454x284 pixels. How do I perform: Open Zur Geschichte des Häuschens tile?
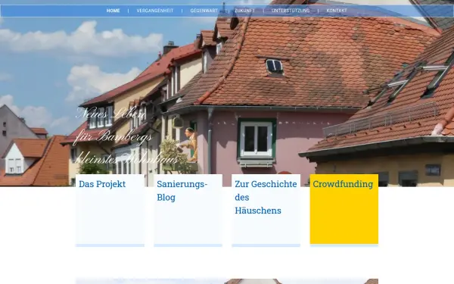266,211
